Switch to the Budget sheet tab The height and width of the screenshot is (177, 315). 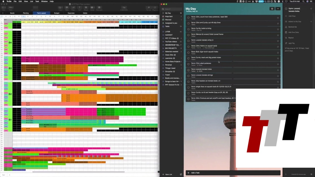pyautogui.click(x=57, y=13)
